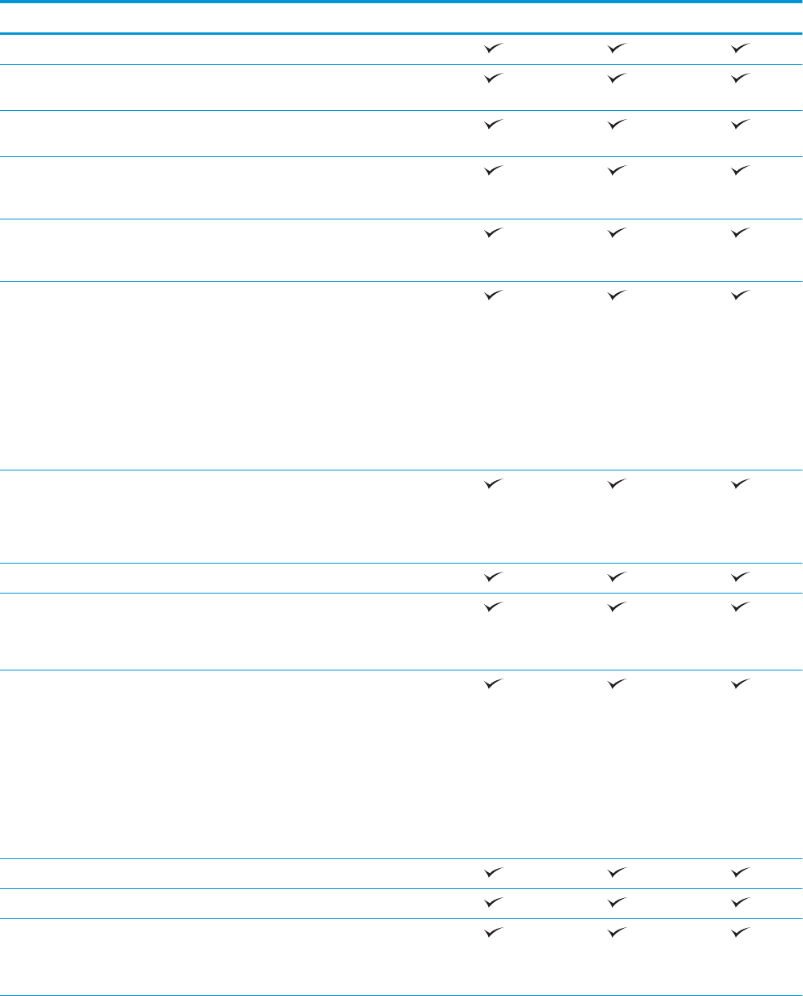Click the eighth row's left checkmark

pos(492,578)
